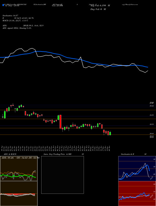Select the 'Avg Vol: 6.198 M' label

(x=100, y=6)
